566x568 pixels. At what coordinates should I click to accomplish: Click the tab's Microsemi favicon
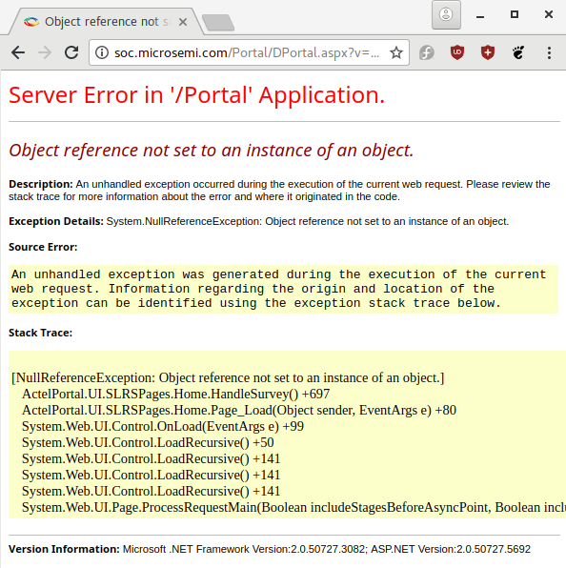(x=31, y=22)
